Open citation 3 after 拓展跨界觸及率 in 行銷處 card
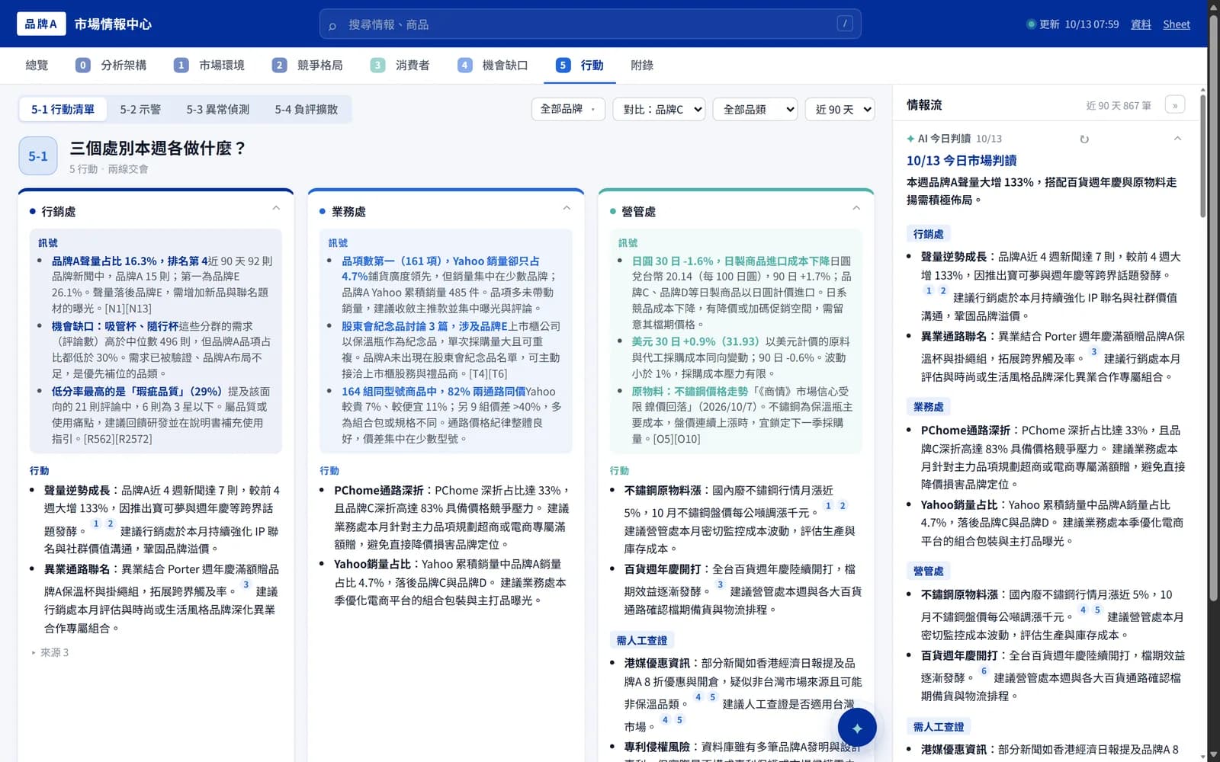 (246, 585)
